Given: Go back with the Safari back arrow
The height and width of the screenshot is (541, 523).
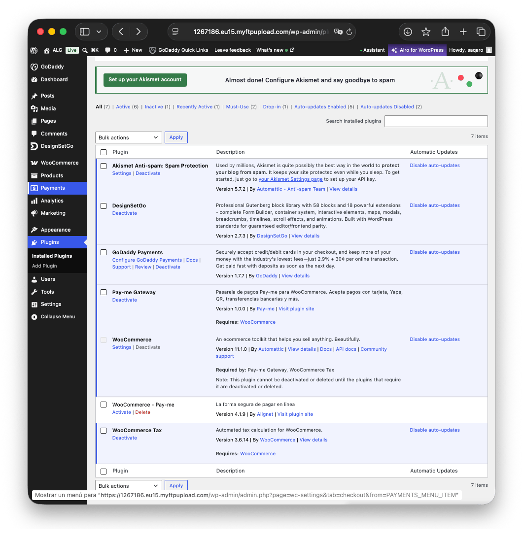Looking at the screenshot, I should [121, 32].
